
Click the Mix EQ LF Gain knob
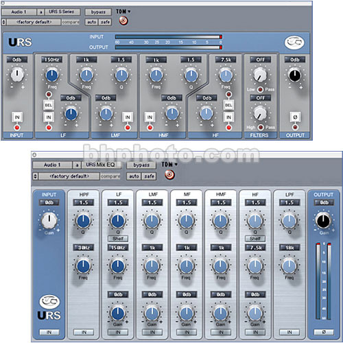tap(118, 313)
